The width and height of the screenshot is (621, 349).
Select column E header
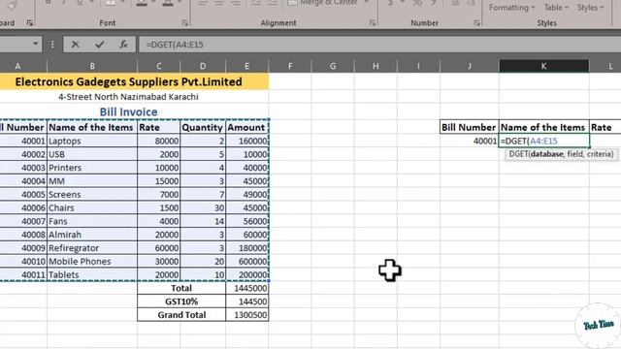[x=246, y=66]
